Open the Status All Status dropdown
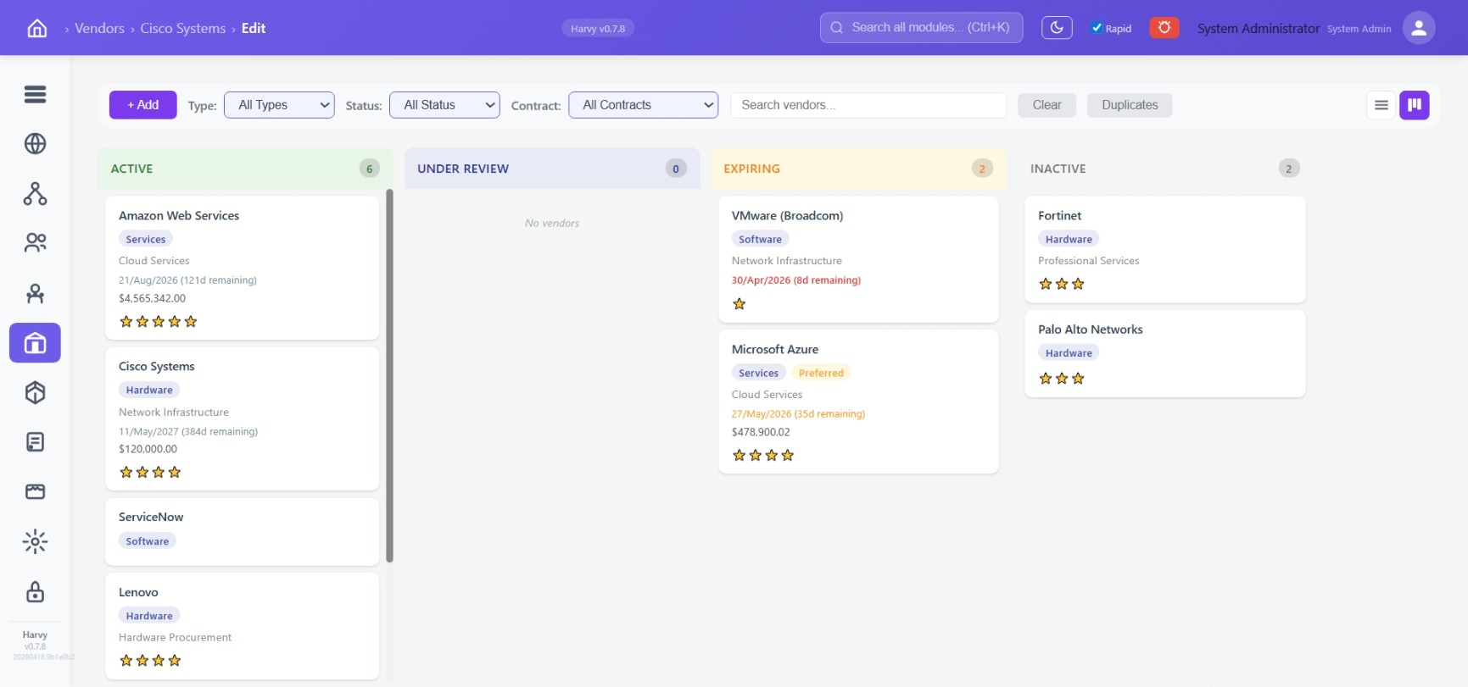 pos(444,105)
